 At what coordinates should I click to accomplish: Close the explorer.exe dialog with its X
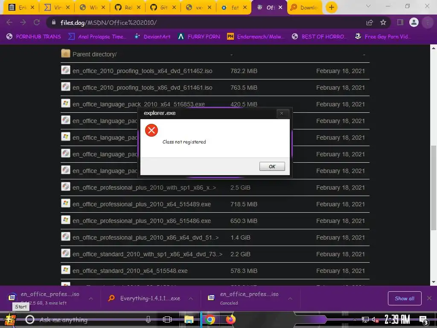click(x=282, y=113)
